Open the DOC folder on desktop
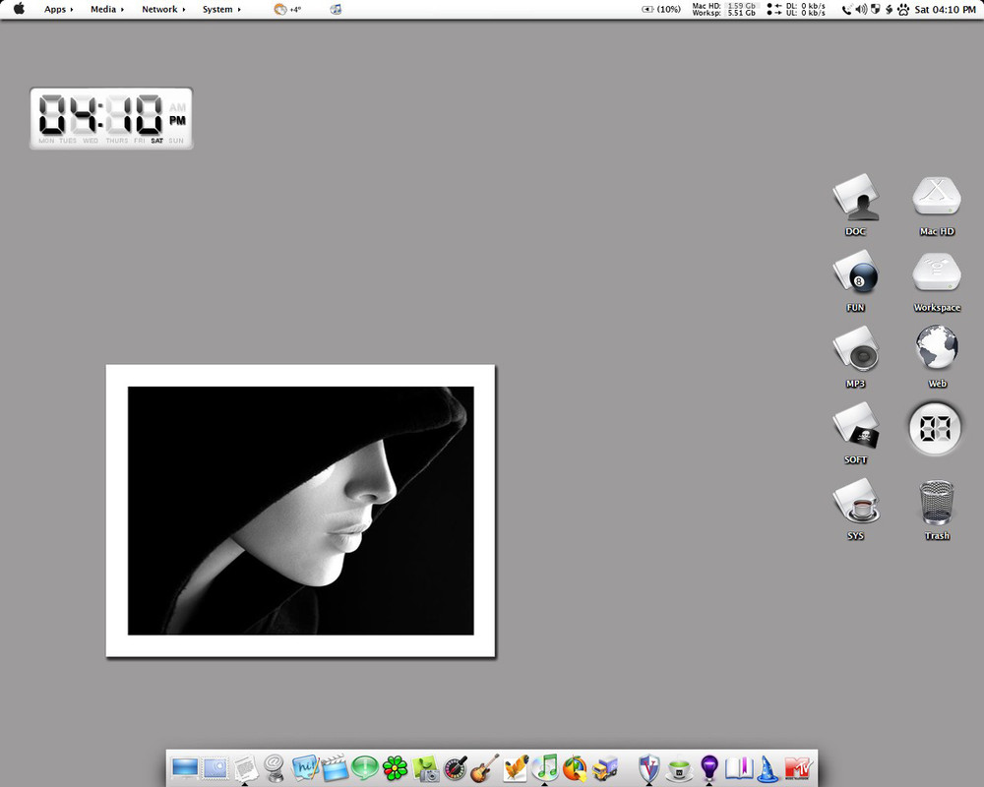The height and width of the screenshot is (787, 984). click(x=855, y=205)
